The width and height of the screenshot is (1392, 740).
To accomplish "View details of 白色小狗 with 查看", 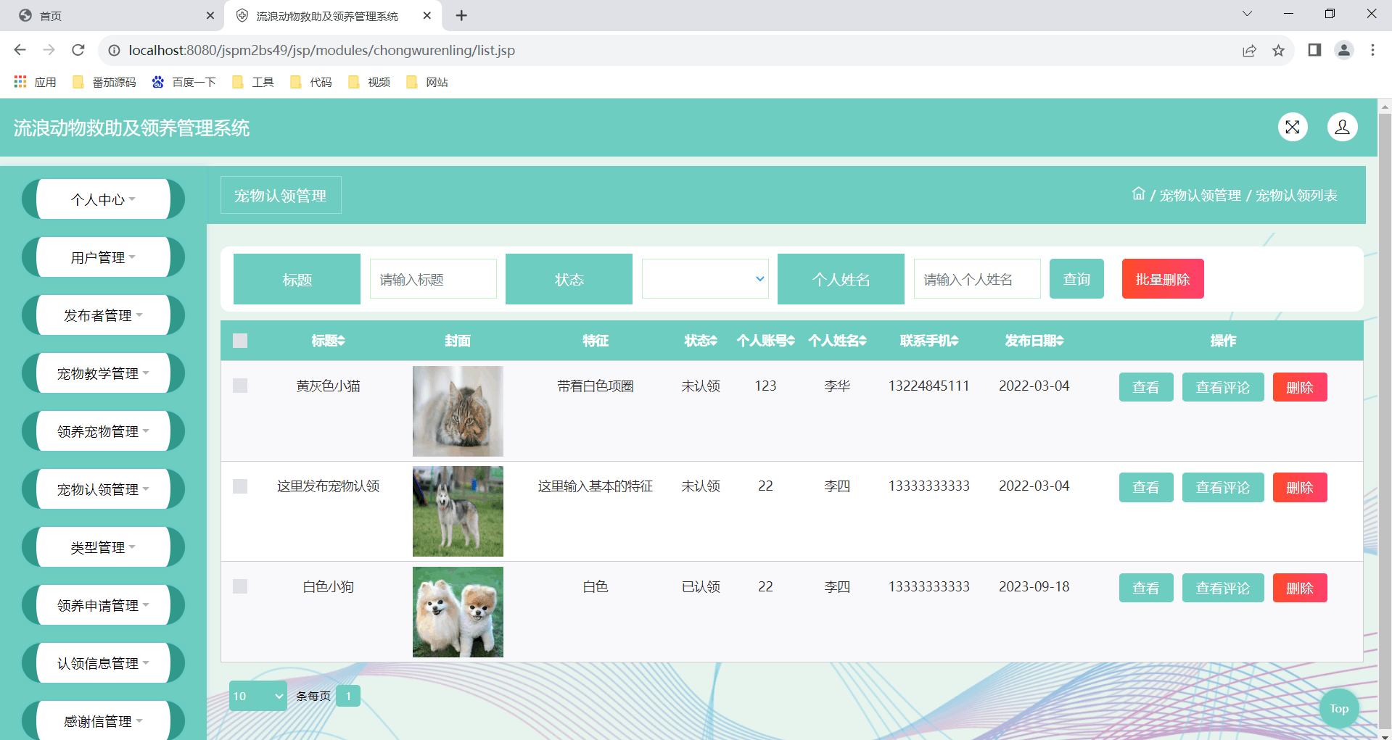I will 1146,588.
